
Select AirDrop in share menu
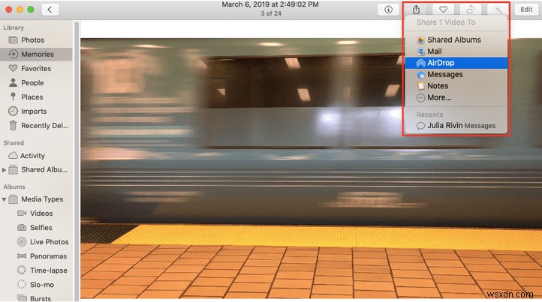[456, 63]
